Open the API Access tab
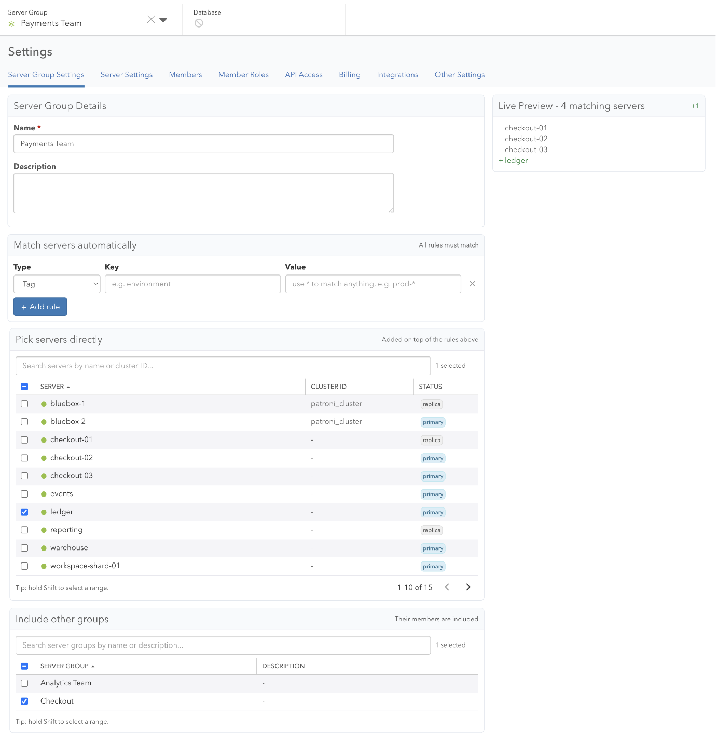The width and height of the screenshot is (717, 742). (x=304, y=75)
